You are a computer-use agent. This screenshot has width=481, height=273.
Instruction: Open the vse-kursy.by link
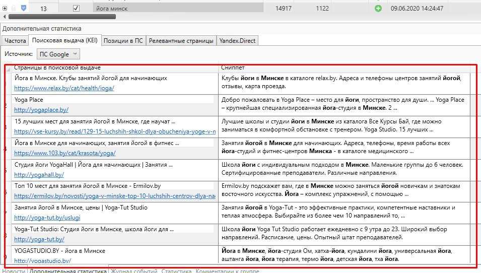(115, 131)
